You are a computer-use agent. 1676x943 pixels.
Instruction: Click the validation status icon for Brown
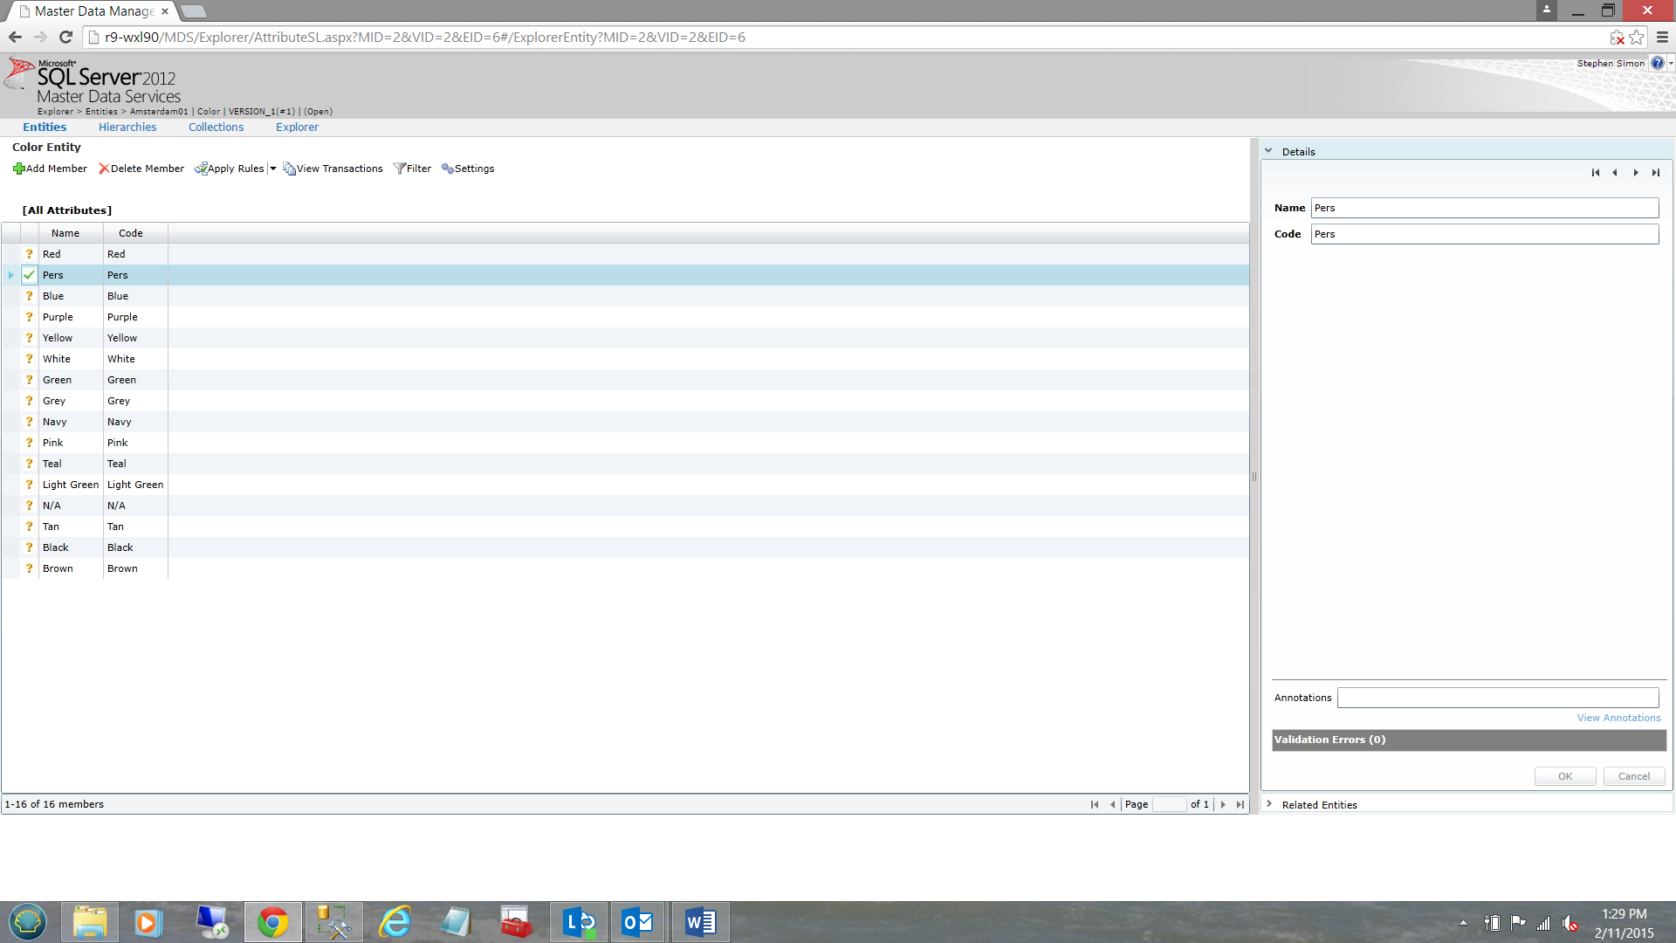tap(29, 568)
